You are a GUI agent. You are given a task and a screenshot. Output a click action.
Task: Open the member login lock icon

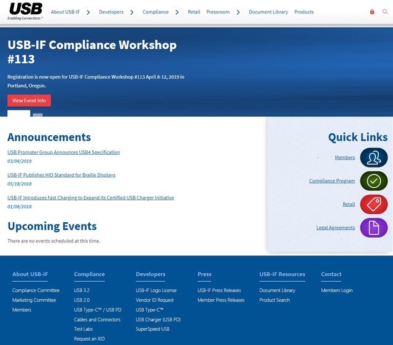point(372,12)
